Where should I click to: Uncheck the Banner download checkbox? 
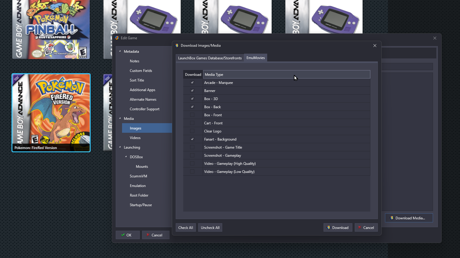click(x=192, y=90)
